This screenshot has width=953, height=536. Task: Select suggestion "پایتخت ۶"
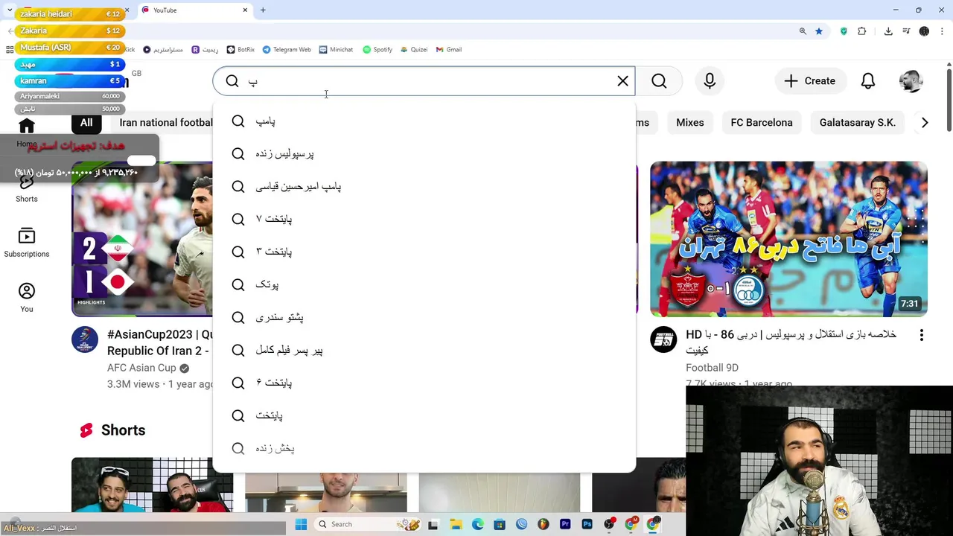tap(424, 383)
